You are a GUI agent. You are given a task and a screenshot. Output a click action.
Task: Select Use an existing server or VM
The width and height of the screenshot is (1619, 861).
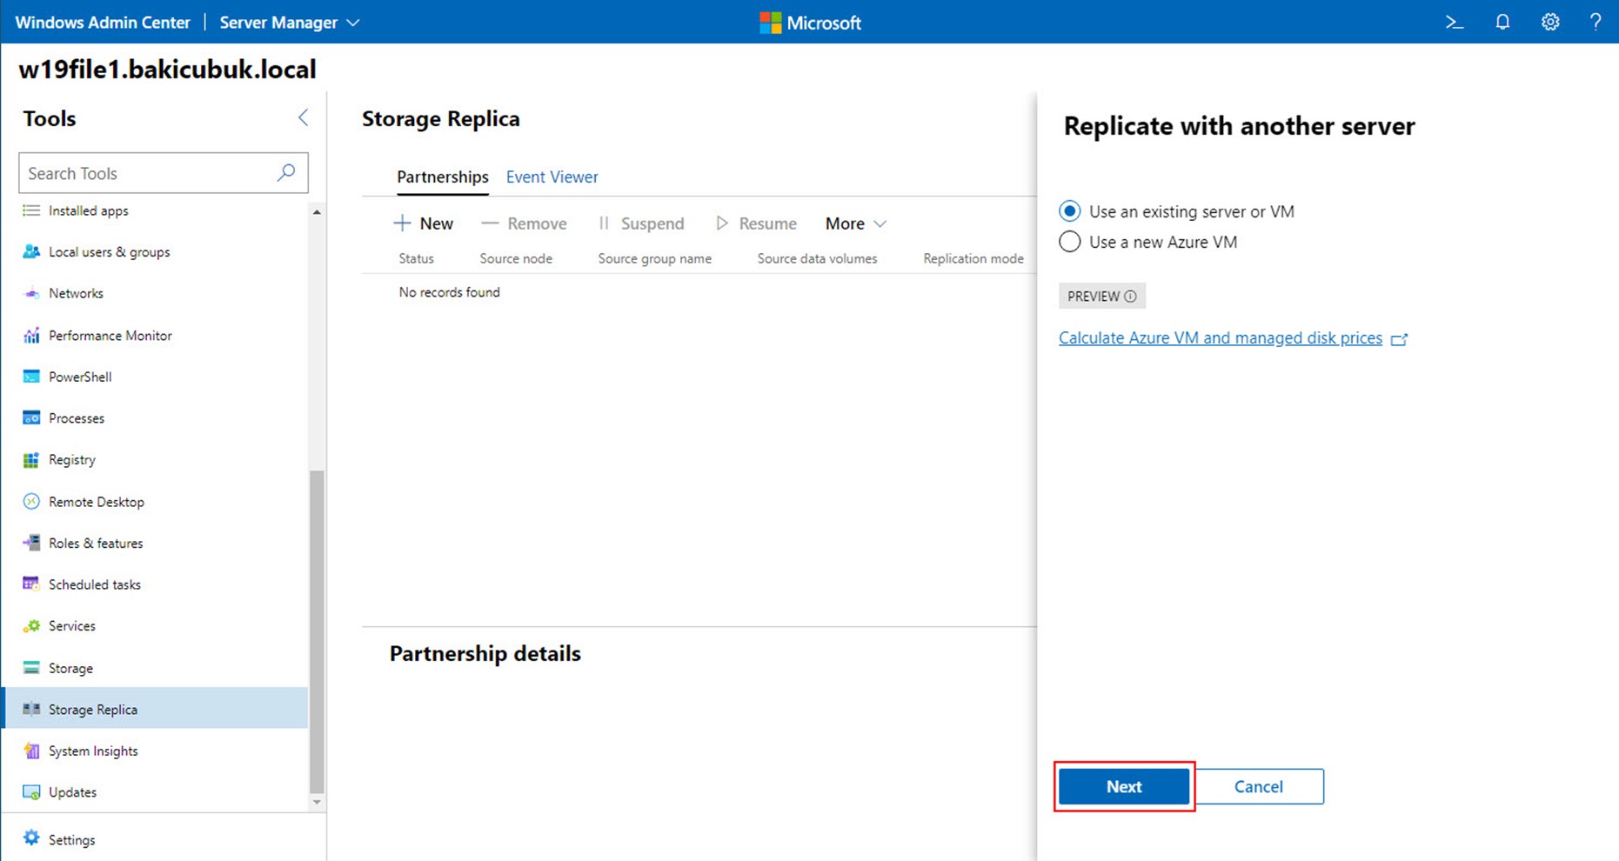click(x=1069, y=211)
